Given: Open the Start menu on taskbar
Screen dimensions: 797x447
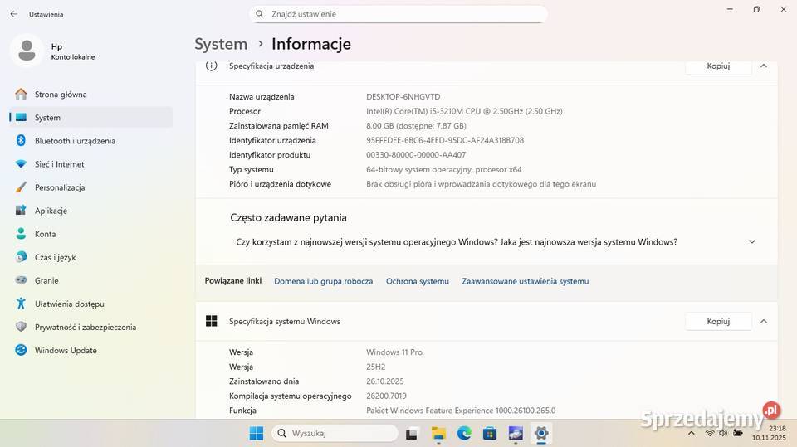Looking at the screenshot, I should 257,433.
